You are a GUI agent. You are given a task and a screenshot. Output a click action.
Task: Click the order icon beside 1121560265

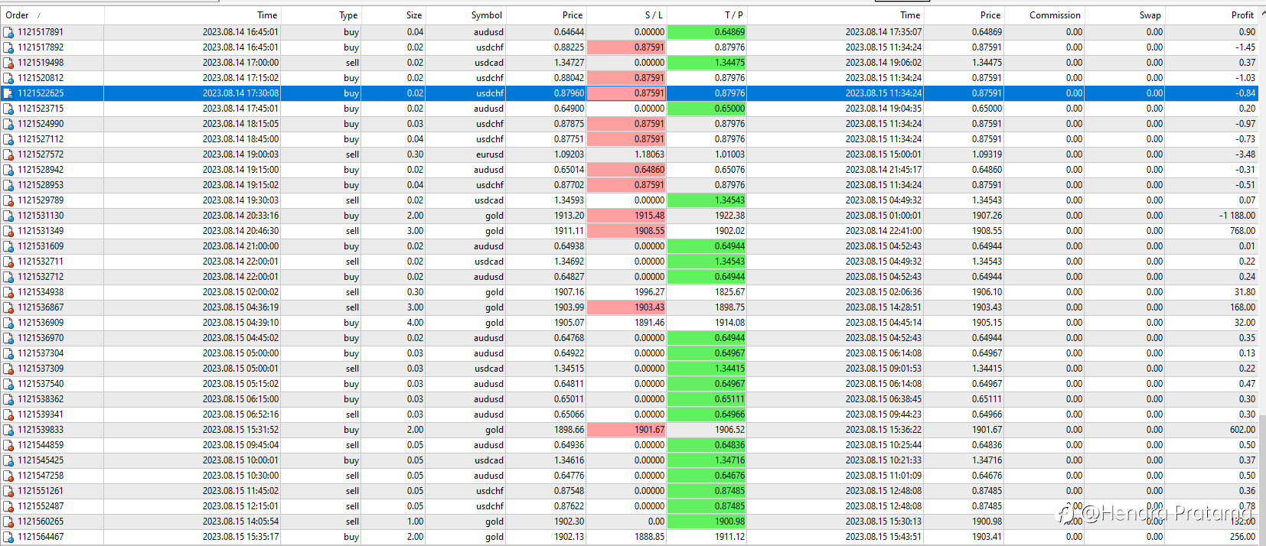coord(8,522)
